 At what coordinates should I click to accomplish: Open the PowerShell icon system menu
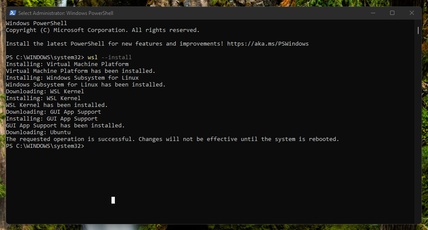[x=13, y=13]
